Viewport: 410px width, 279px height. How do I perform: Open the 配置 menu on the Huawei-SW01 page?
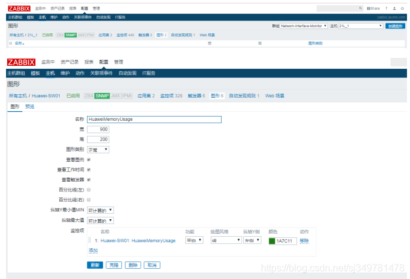pos(103,62)
